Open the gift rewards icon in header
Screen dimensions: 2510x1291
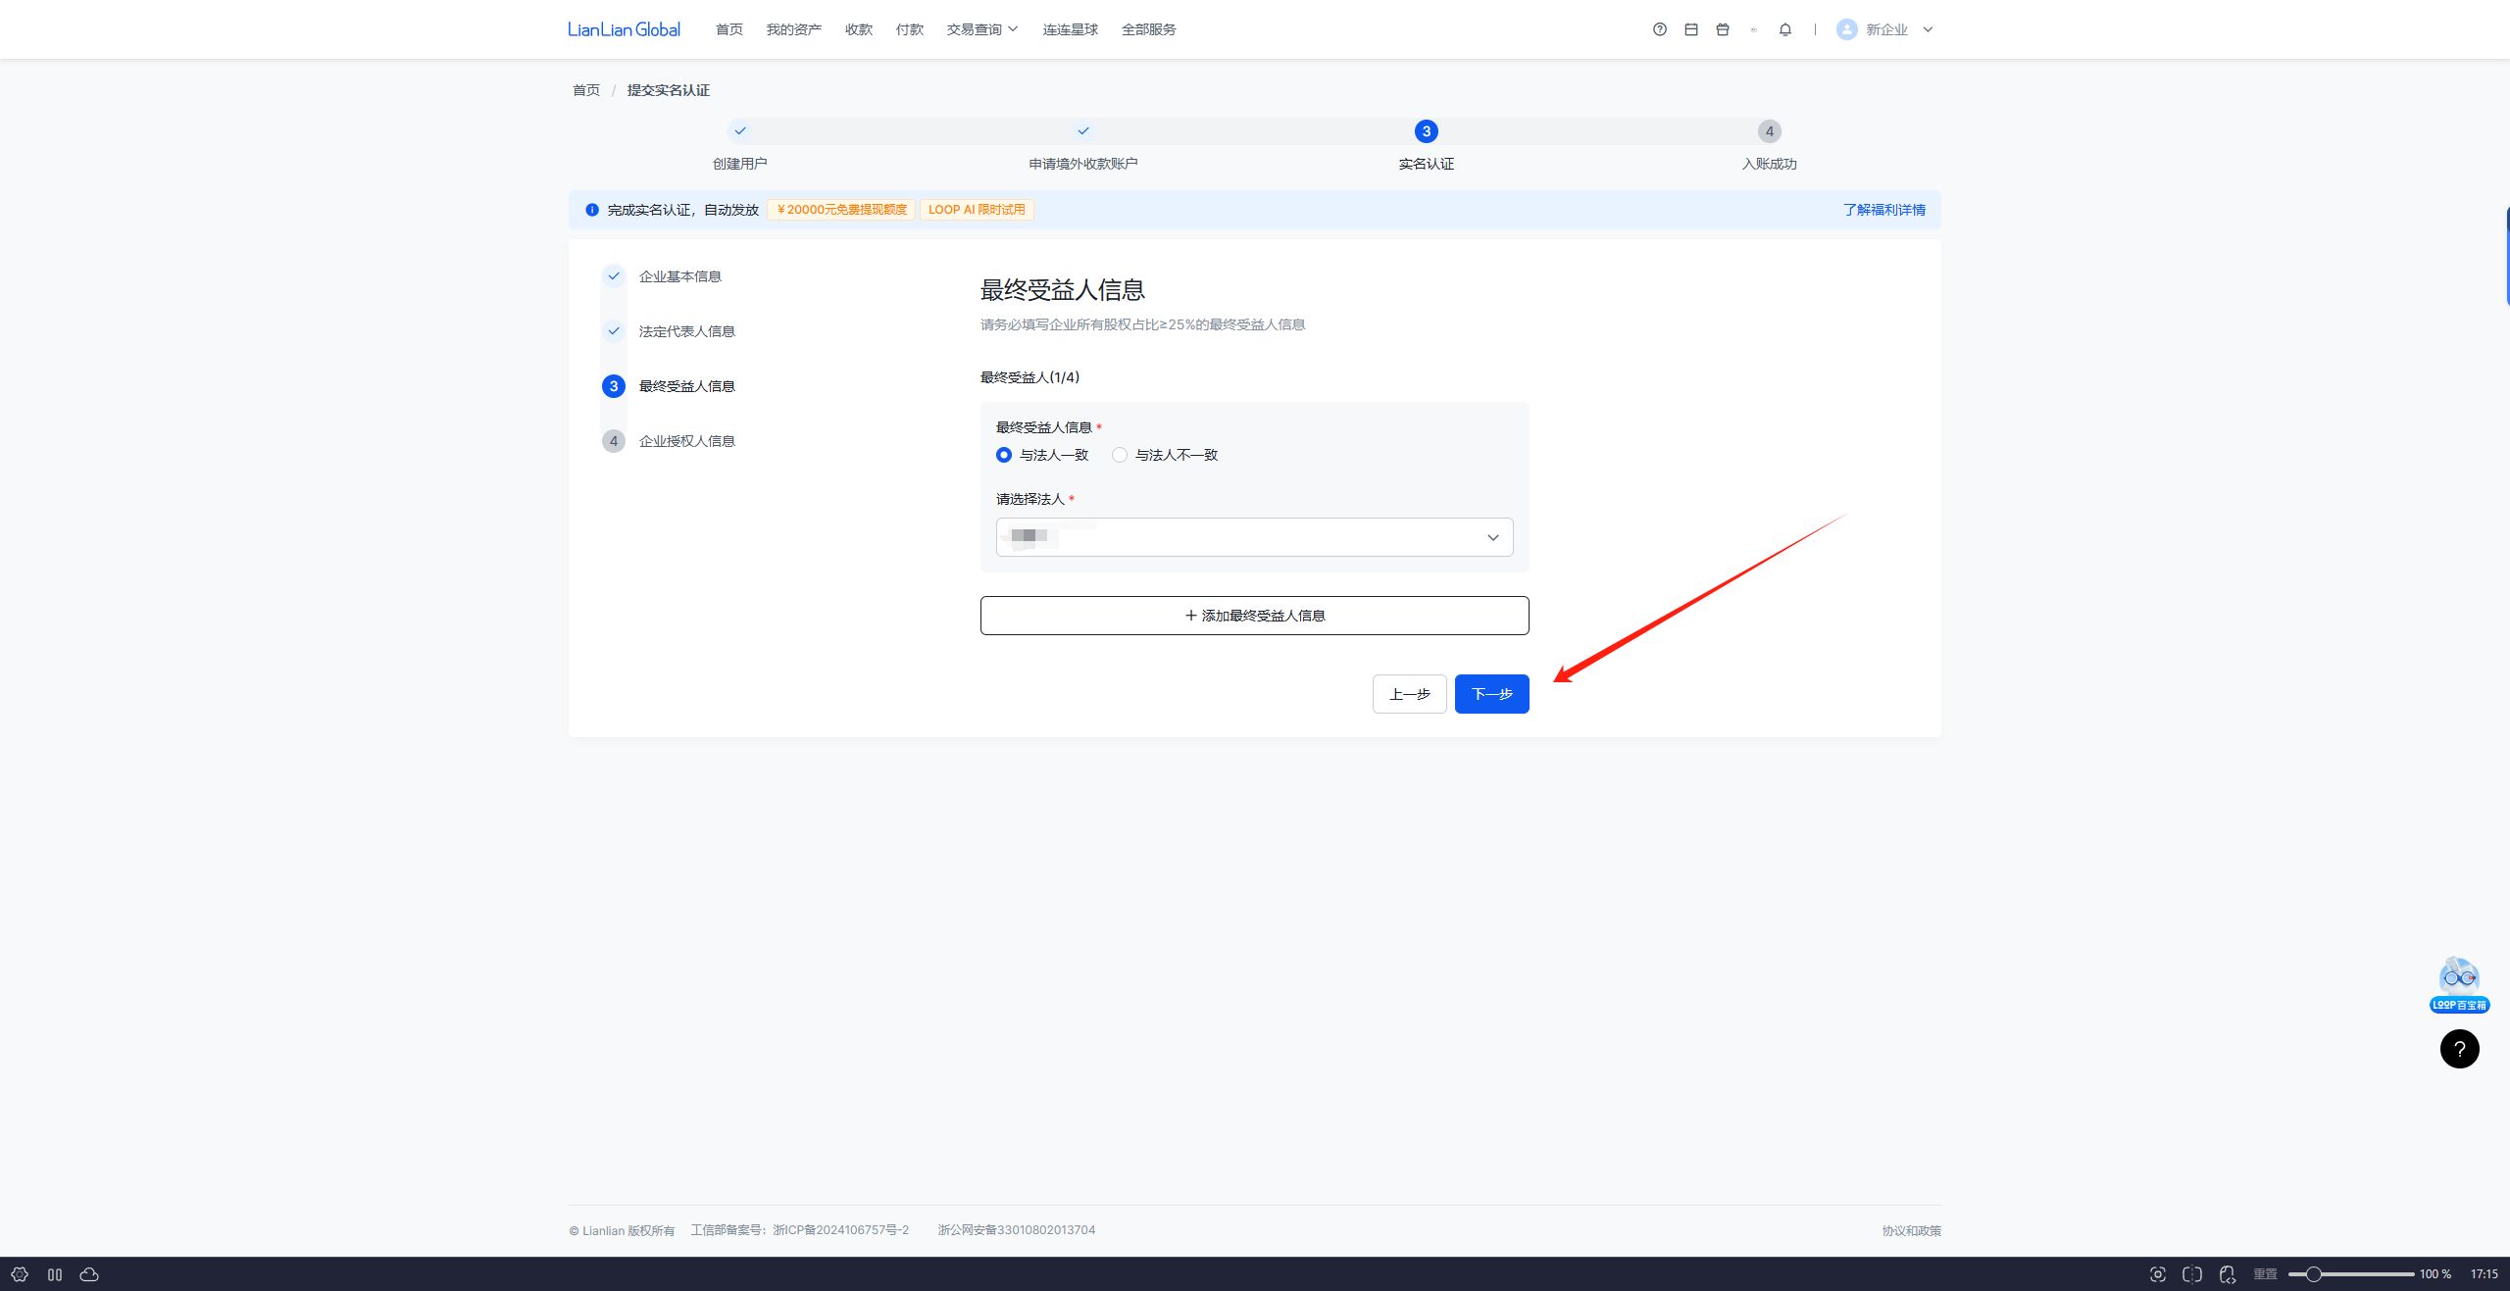click(x=1723, y=29)
